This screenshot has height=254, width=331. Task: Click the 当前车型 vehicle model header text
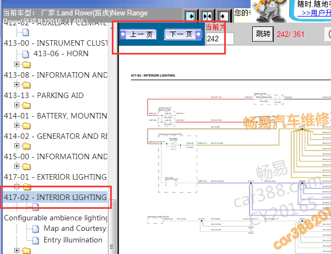[x=75, y=17]
